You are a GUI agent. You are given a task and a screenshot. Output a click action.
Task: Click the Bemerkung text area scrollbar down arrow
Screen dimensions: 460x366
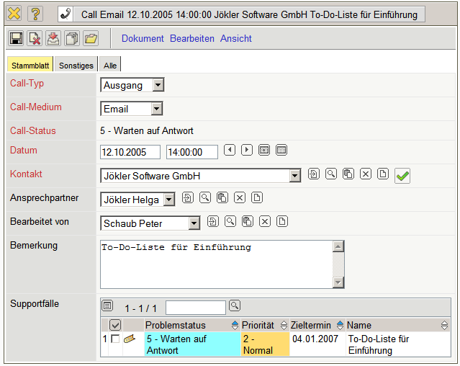coord(338,282)
